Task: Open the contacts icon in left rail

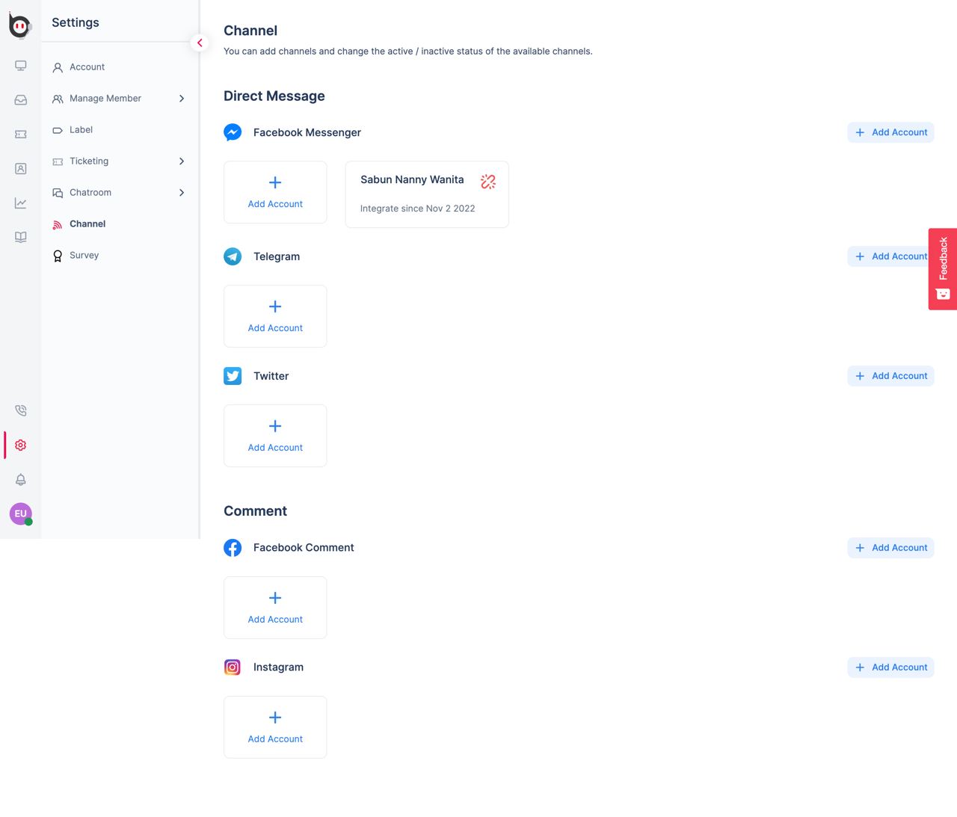Action: pos(21,169)
